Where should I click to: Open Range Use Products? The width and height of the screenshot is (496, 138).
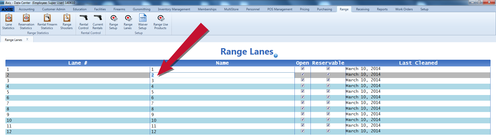point(160,22)
